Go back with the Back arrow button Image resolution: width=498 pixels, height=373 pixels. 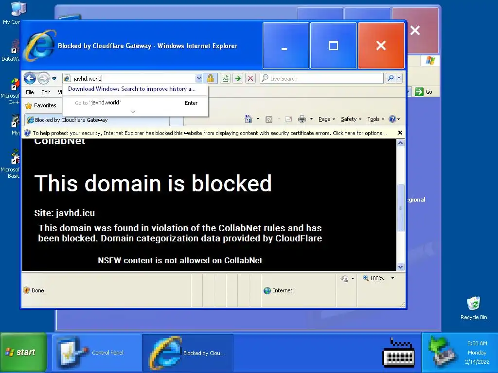point(30,78)
